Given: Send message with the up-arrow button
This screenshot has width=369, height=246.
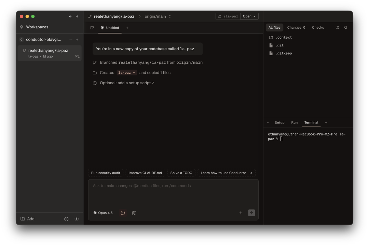Looking at the screenshot, I should tap(251, 213).
